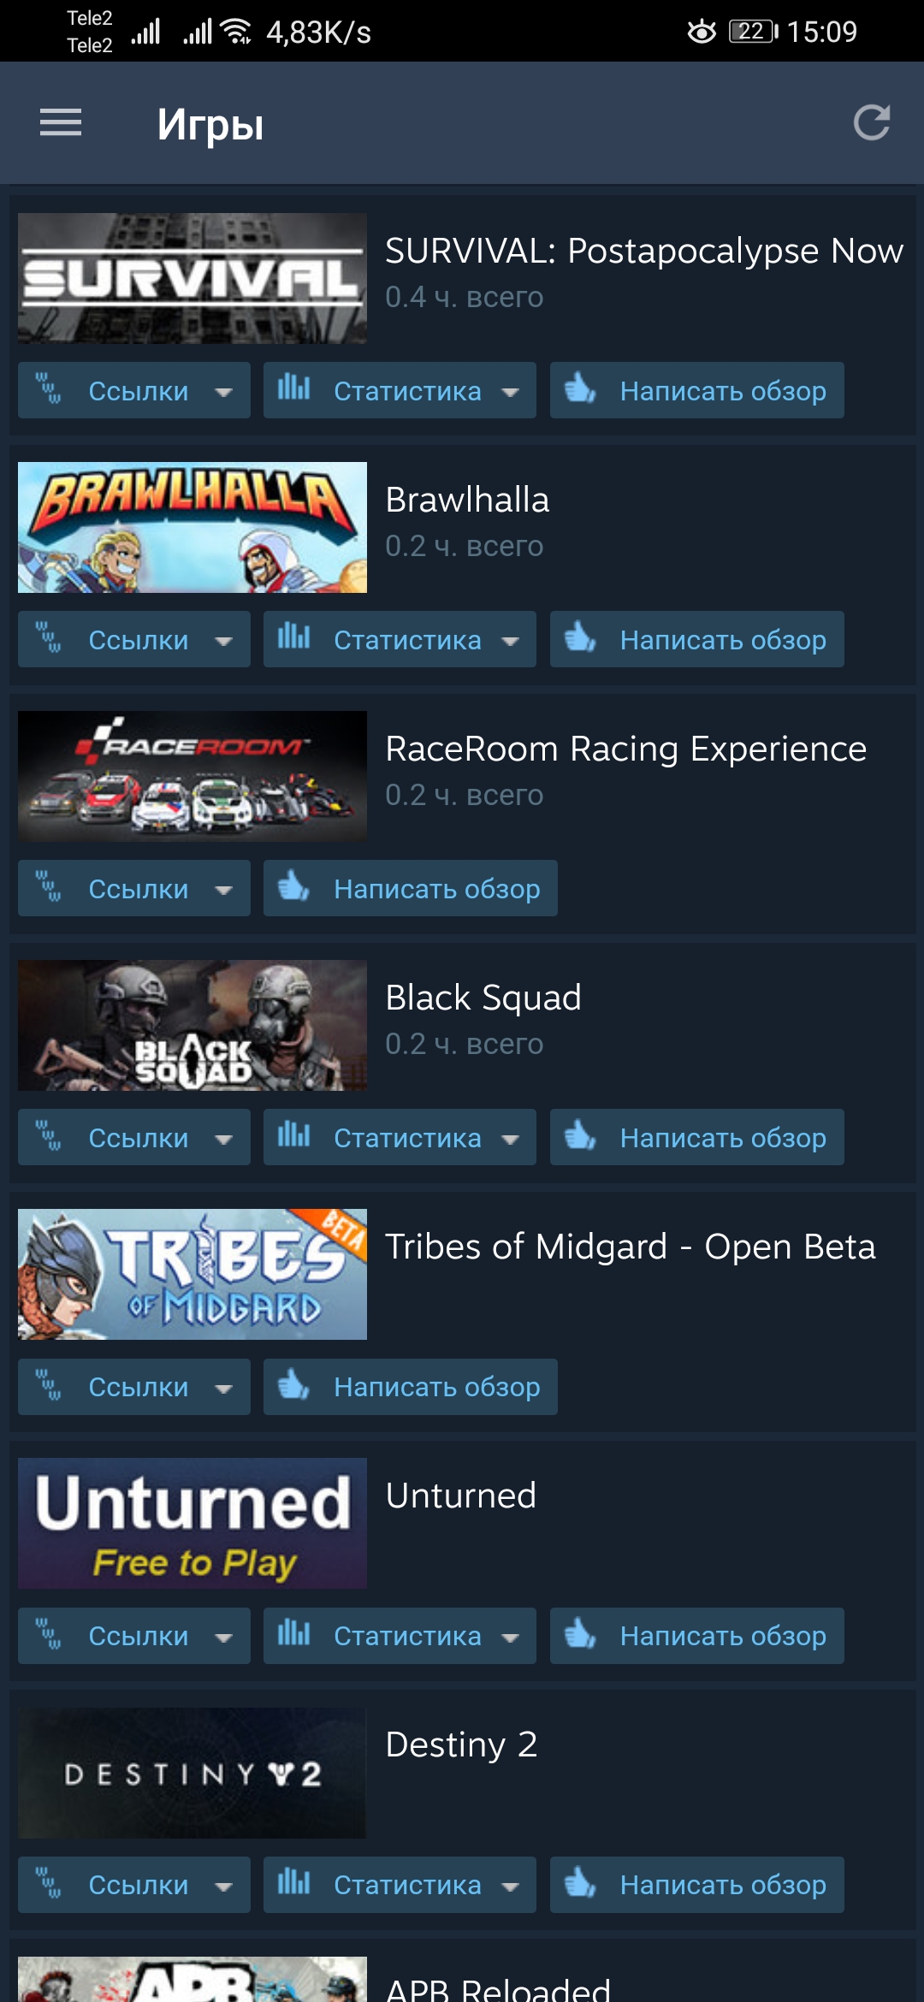Expand Ссылки dropdown for Black Squad
The width and height of the screenshot is (924, 2002).
coord(134,1137)
